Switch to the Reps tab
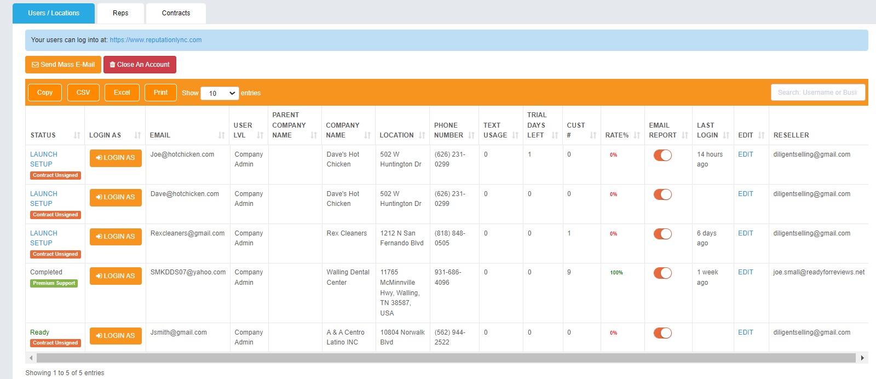This screenshot has width=876, height=379. click(120, 13)
